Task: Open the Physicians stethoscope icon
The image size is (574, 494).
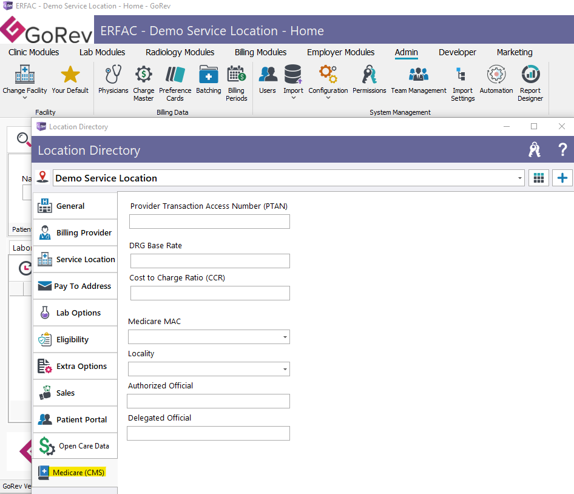Action: tap(113, 74)
